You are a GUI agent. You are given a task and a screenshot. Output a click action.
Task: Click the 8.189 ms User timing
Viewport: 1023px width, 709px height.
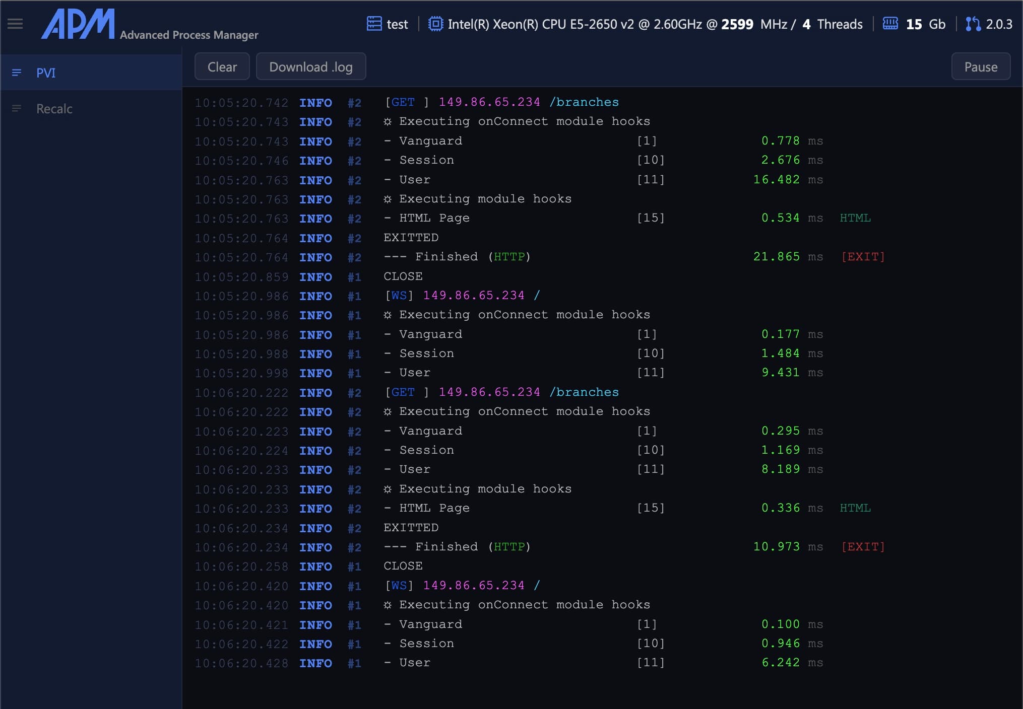click(792, 469)
